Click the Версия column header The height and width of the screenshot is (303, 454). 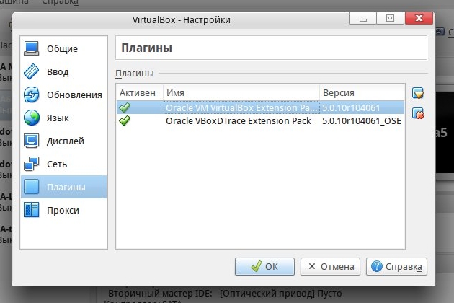click(362, 93)
